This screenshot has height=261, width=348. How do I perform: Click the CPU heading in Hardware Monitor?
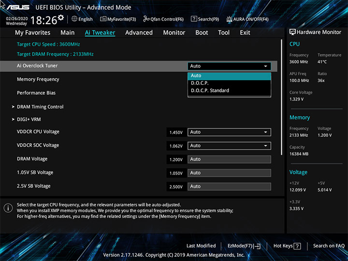pos(294,44)
